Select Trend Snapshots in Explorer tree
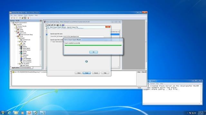206x115 pixels. (x=27, y=62)
